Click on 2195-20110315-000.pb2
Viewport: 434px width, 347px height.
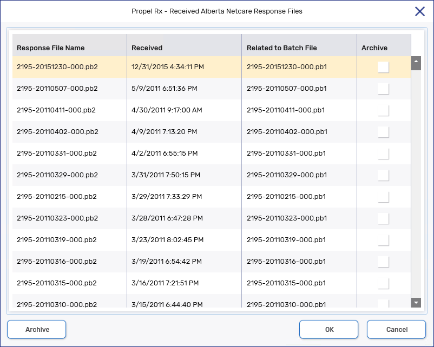(x=57, y=283)
